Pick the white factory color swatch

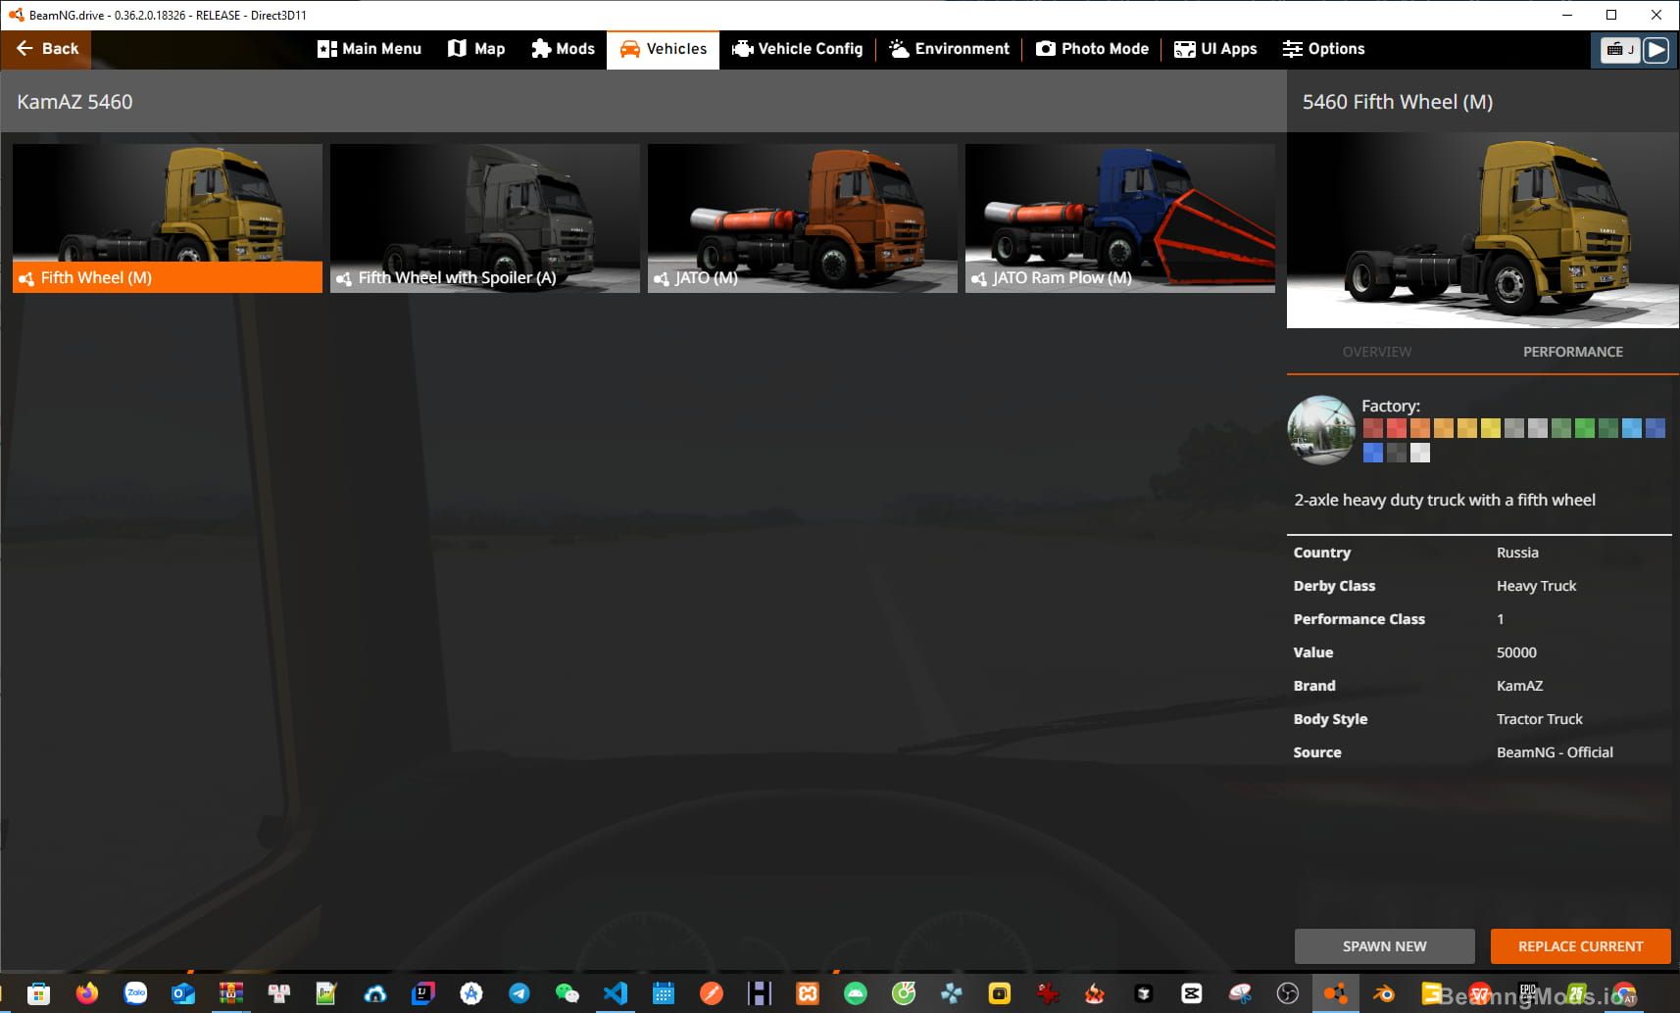[x=1420, y=452]
